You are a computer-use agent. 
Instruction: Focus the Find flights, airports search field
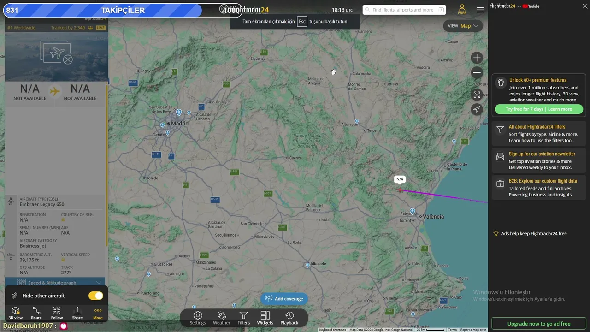pyautogui.click(x=404, y=10)
